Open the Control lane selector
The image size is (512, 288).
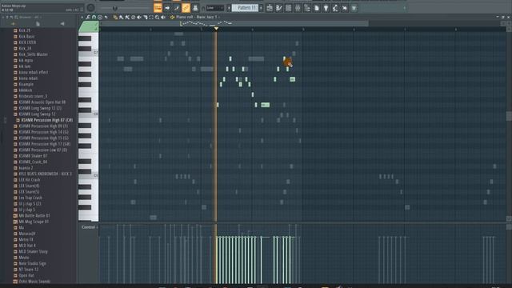point(89,227)
